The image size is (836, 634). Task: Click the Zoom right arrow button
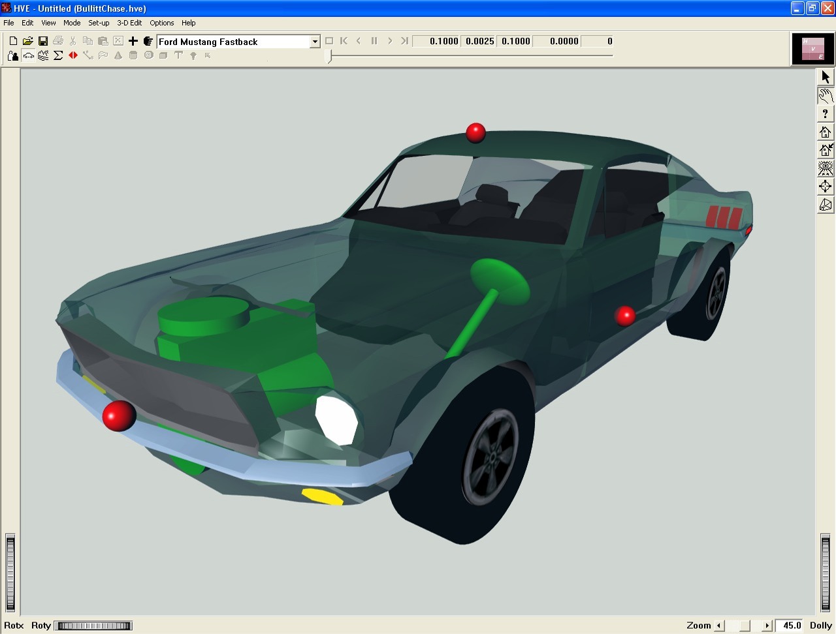767,626
